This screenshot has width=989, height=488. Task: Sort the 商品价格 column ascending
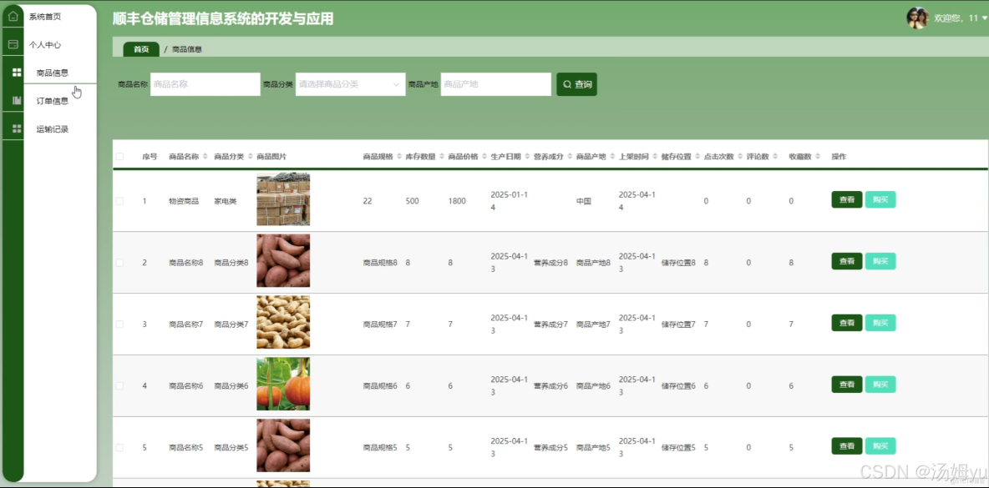pyautogui.click(x=484, y=153)
